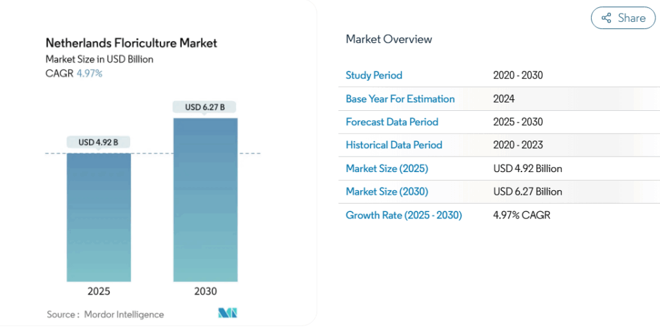Click the share icon in Share button

coord(606,18)
